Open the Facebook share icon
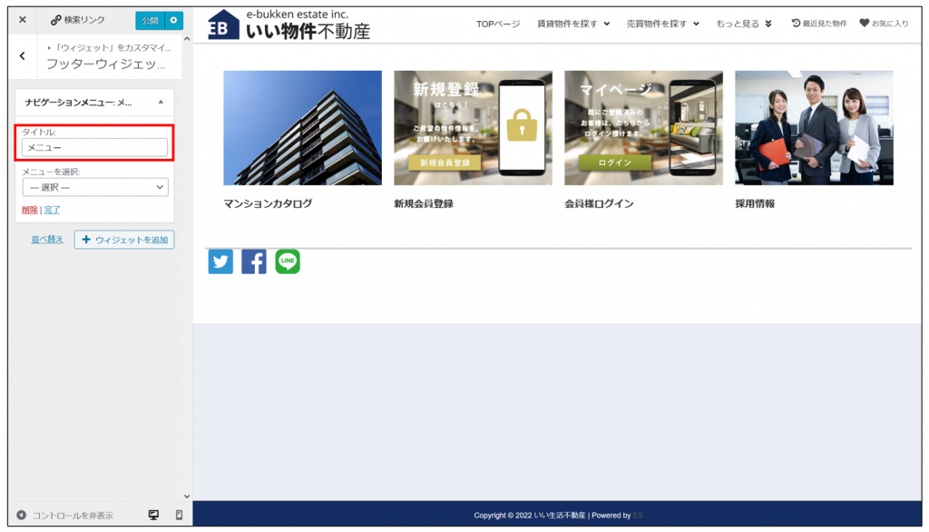The image size is (929, 532). pos(254,262)
